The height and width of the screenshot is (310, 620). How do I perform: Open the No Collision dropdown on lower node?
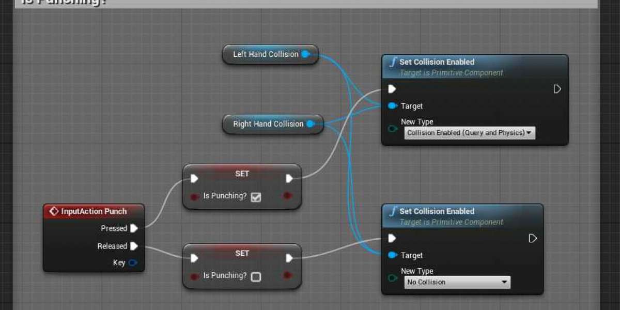click(x=457, y=282)
